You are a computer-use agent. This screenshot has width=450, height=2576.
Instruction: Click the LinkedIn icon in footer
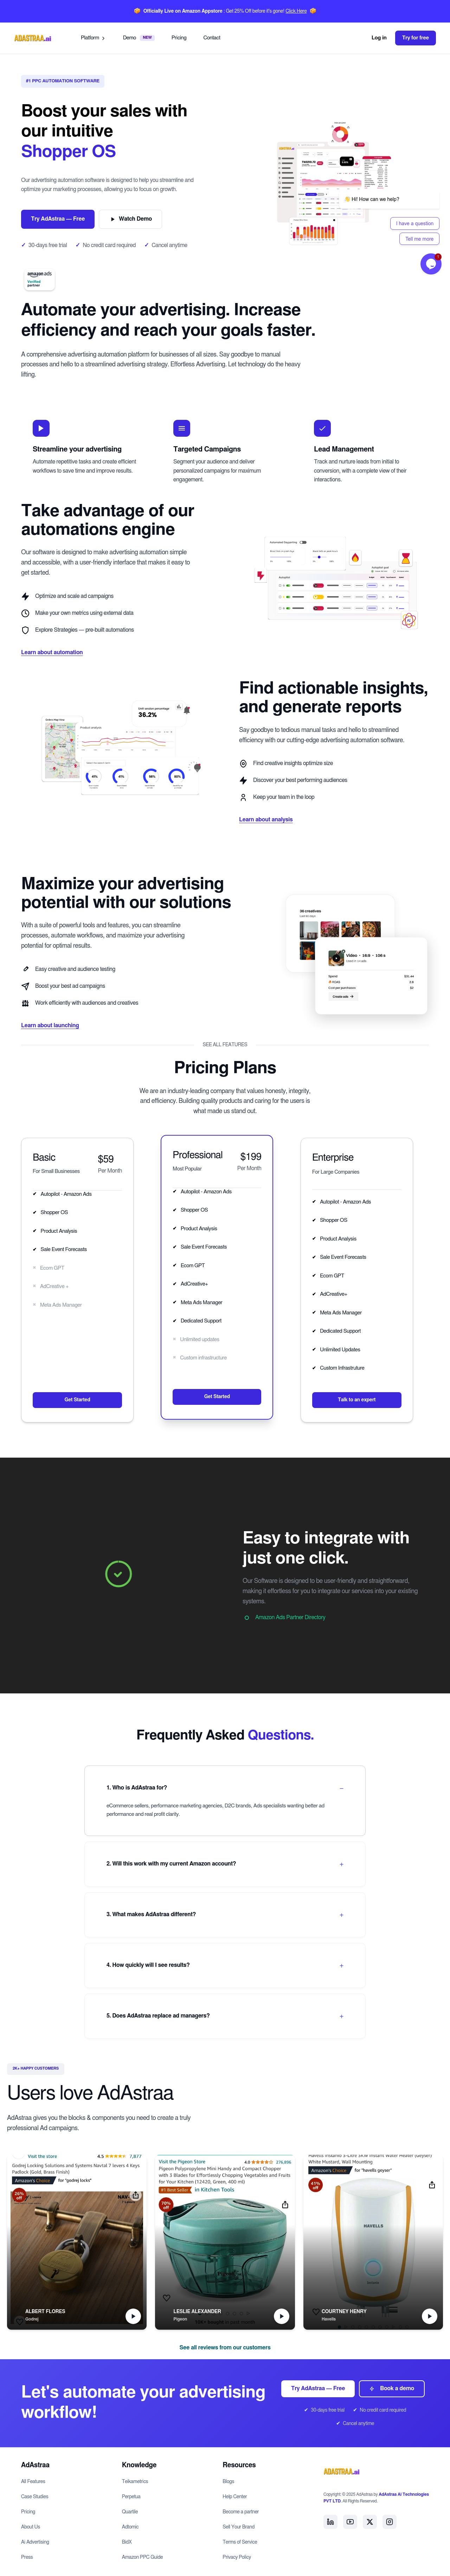click(x=330, y=2521)
